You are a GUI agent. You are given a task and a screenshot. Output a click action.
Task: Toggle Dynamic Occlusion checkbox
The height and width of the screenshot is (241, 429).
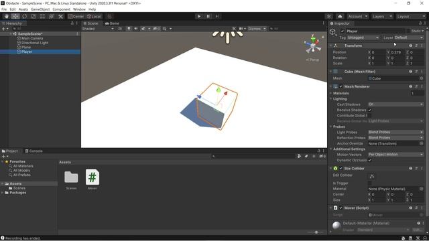pyautogui.click(x=369, y=160)
